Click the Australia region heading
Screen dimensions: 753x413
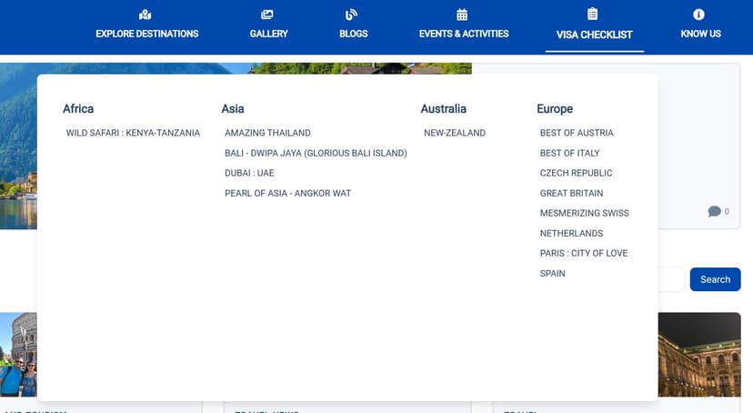point(443,109)
